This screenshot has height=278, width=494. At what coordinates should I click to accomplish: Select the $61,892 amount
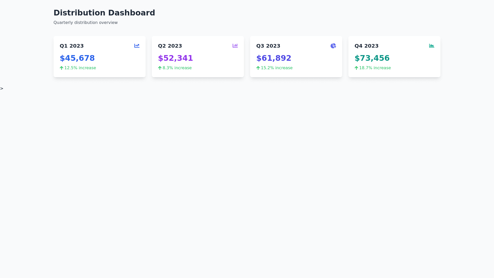click(274, 58)
